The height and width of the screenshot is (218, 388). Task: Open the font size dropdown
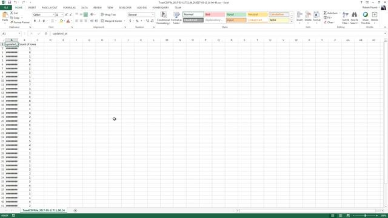(62, 15)
